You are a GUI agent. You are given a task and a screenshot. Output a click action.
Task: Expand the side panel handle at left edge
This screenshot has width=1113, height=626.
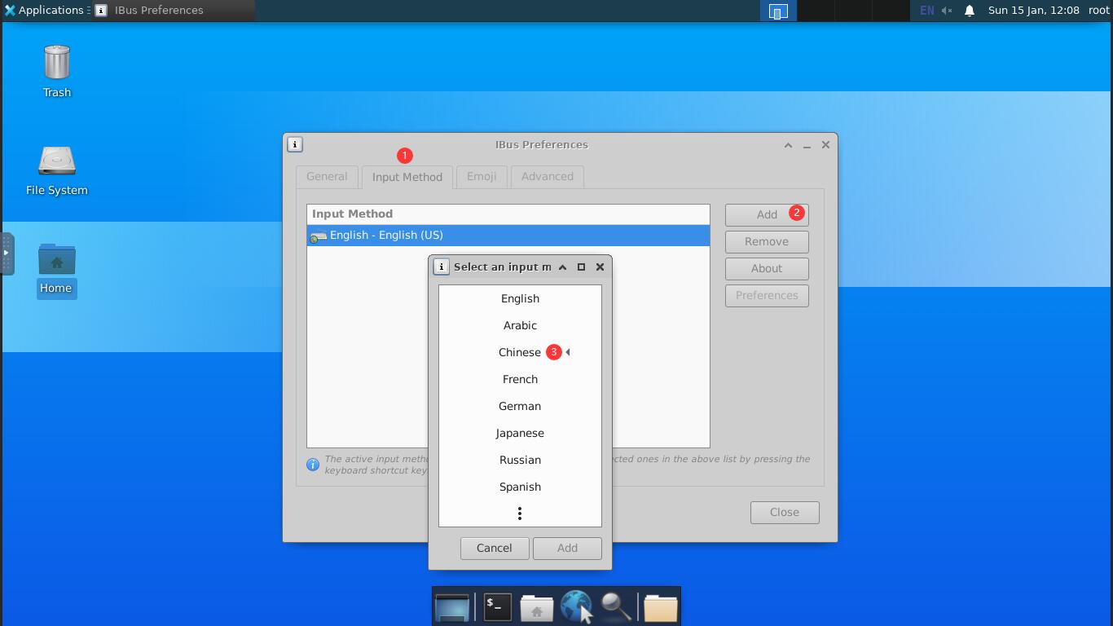point(7,253)
